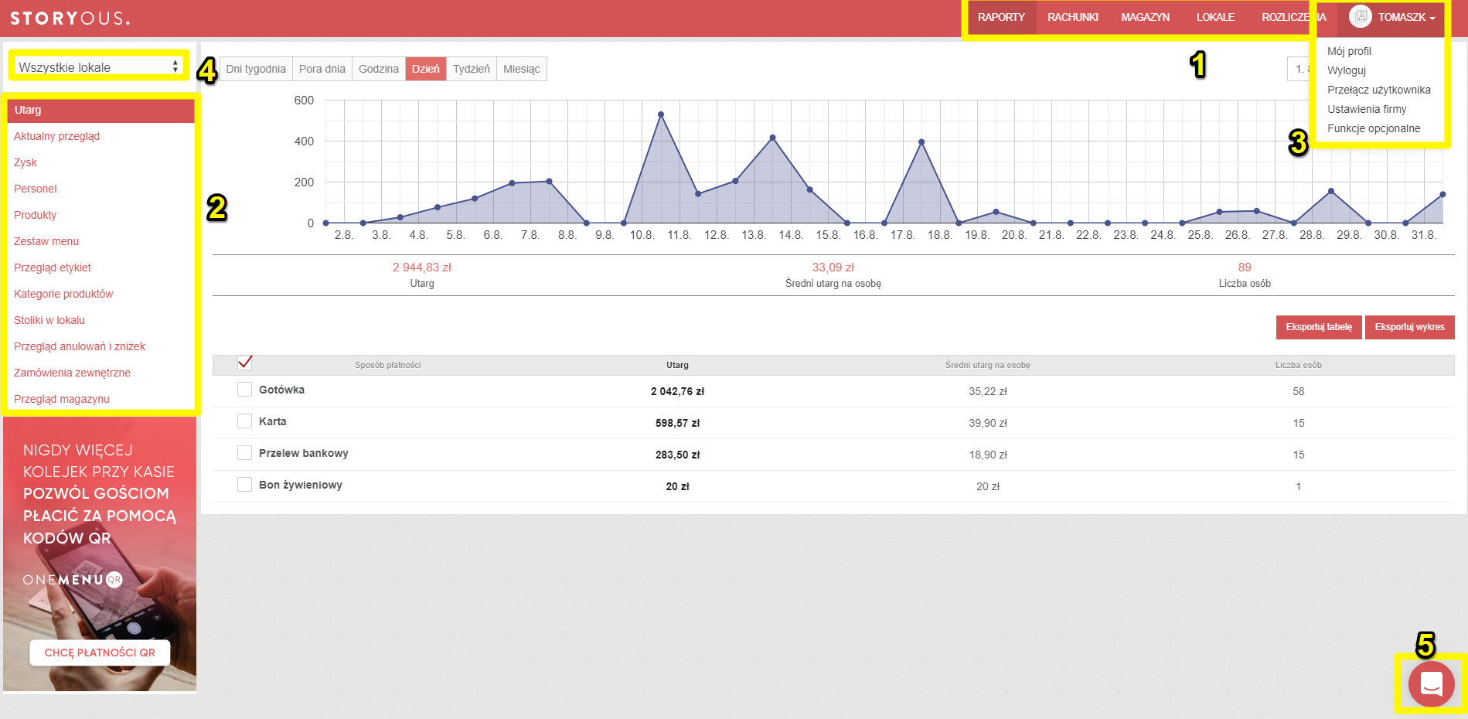This screenshot has height=719, width=1468.
Task: Switch to the Pora dnia tab
Action: click(x=322, y=69)
